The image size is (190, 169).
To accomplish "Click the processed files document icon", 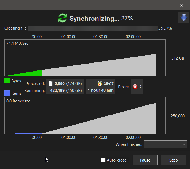I will [50, 84].
